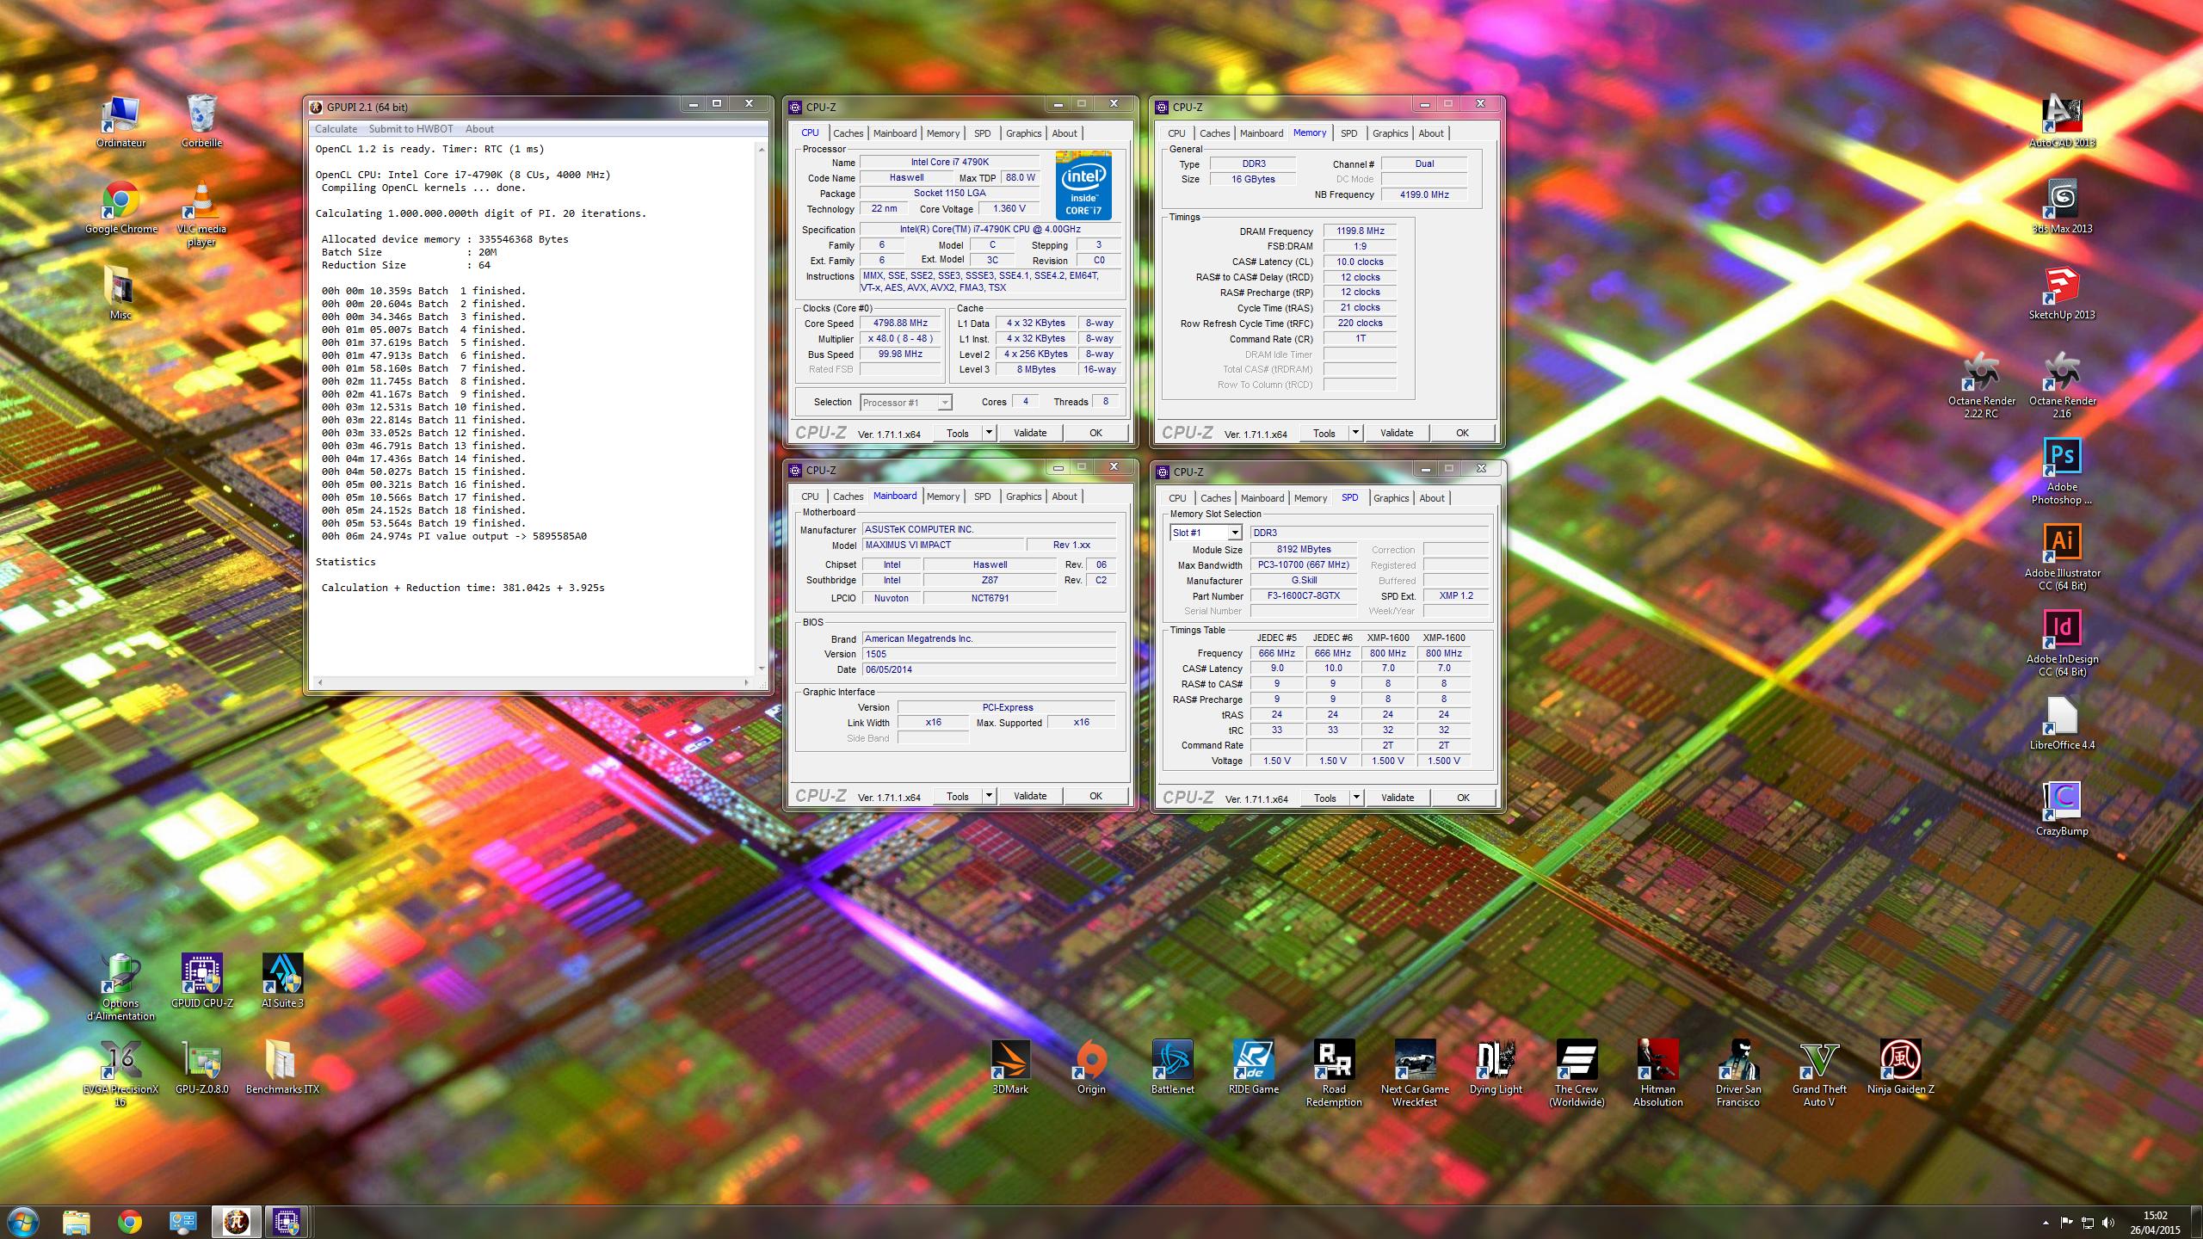The image size is (2203, 1239).
Task: Launch the AutoCAD 2013 shortcut
Action: 2062,122
